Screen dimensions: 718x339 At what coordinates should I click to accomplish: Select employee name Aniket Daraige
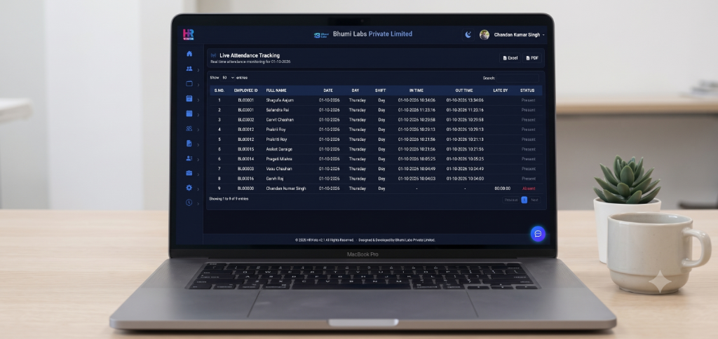tap(279, 149)
